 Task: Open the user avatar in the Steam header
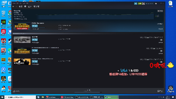144,4
